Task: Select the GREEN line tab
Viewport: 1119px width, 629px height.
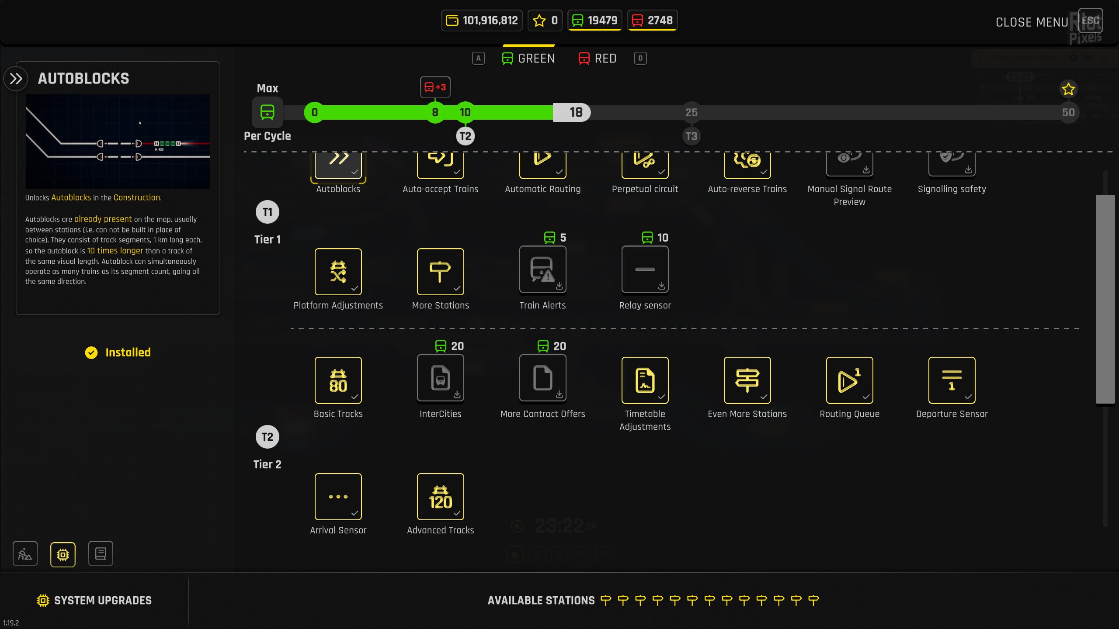Action: (528, 58)
